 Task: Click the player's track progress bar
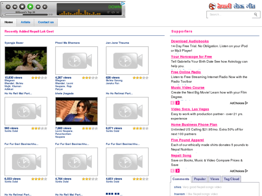[26, 15]
